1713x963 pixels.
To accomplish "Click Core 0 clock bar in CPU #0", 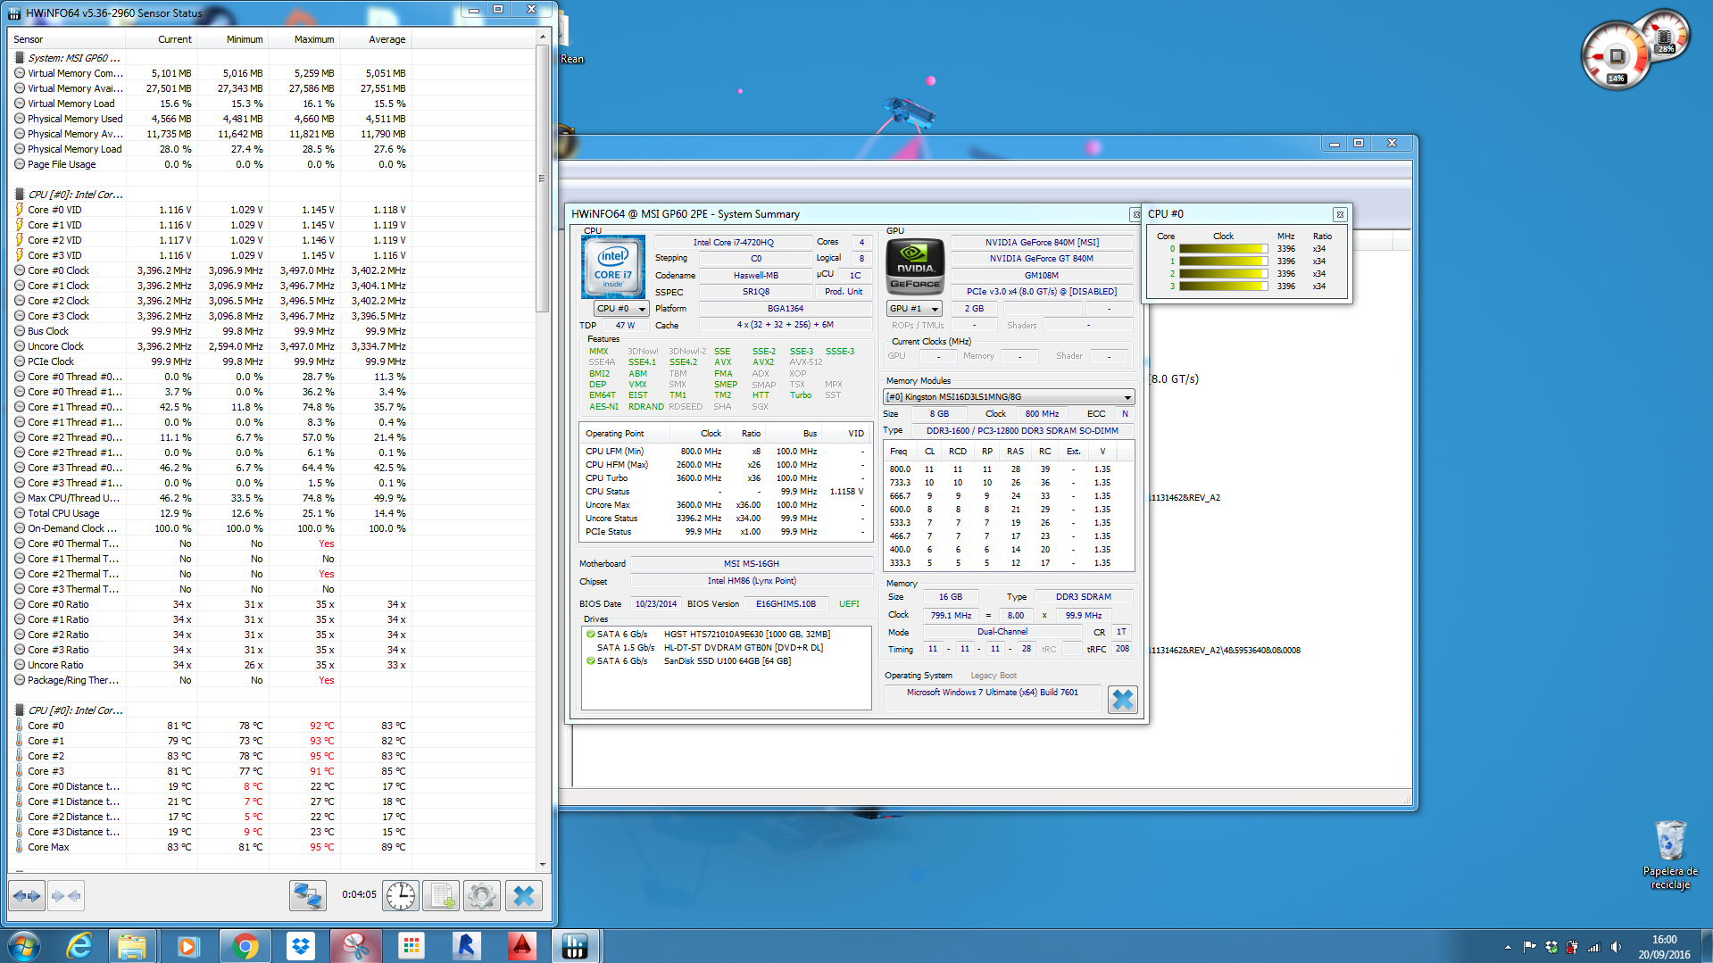I will 1223,249.
